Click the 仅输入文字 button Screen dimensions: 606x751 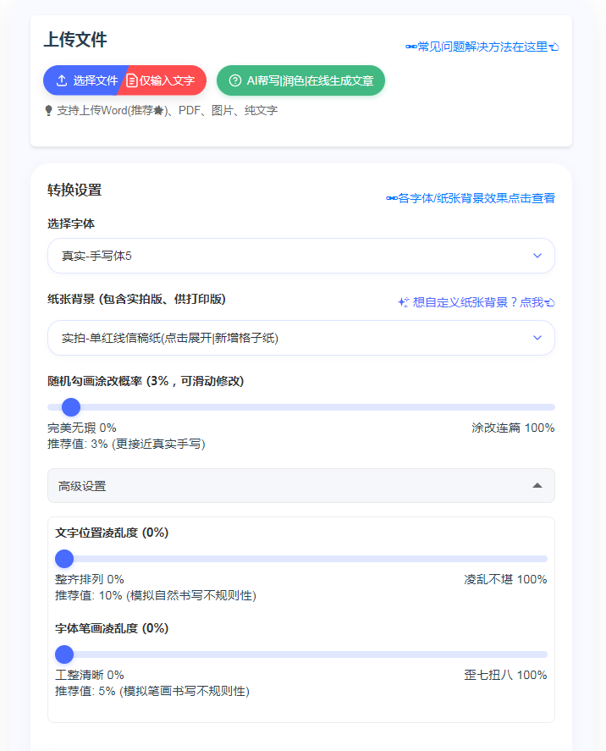coord(166,80)
